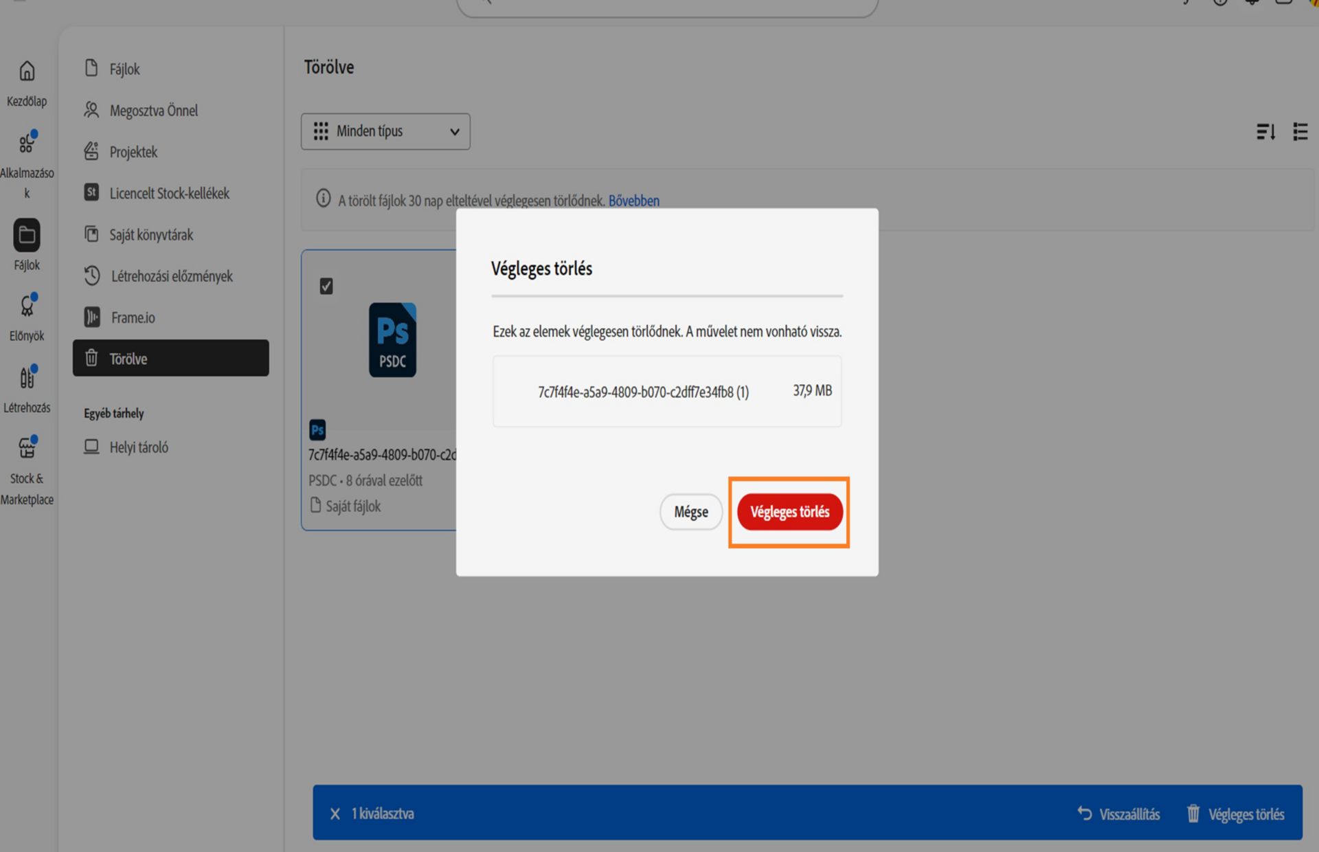The image size is (1319, 852).
Task: Open the Stock & Marketplace icon
Action: (27, 448)
